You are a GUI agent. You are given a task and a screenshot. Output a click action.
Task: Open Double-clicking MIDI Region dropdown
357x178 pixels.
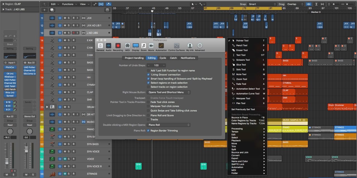(x=169, y=125)
